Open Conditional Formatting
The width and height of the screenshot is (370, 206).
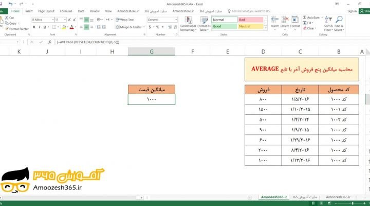188,24
